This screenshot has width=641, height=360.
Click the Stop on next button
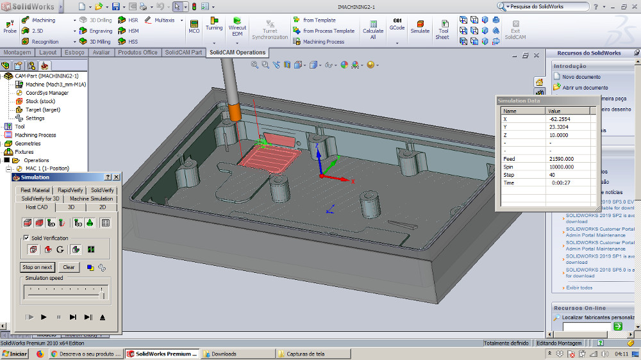[x=37, y=267]
